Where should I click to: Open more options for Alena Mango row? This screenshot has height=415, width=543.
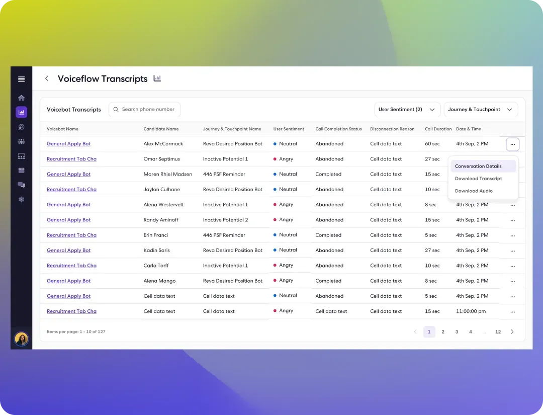click(x=512, y=281)
